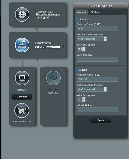Viewport: 129px width, 159px height.
Task: Edit the 5 GHz Network Name ASUS_5G field
Action: (x=97, y=79)
